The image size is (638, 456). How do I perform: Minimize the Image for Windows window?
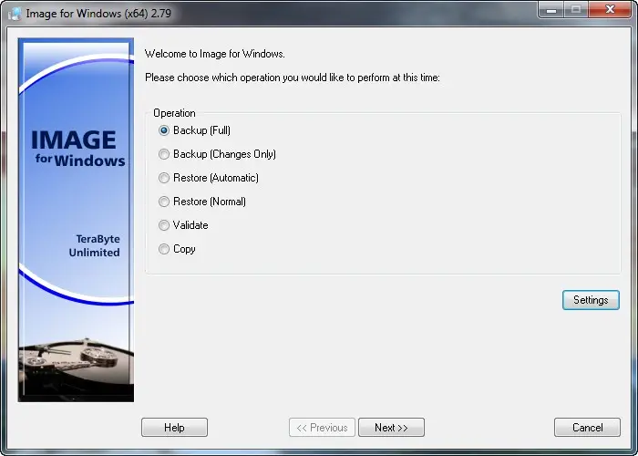(551, 10)
